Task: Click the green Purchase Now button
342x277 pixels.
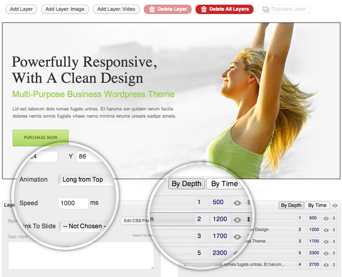Action: (x=41, y=138)
